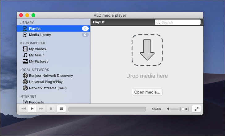This screenshot has height=136, width=225.
Task: Click the 00:00 elapsed time display
Action: tap(157, 109)
